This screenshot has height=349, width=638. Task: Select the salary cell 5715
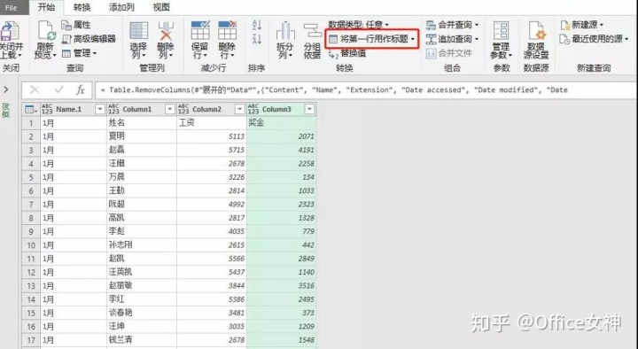click(212, 150)
